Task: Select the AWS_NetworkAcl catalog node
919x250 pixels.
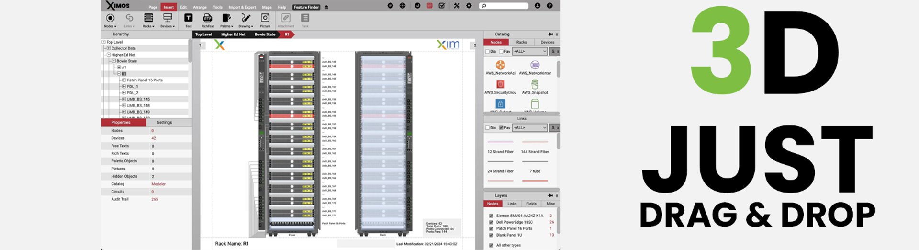Action: (x=500, y=68)
